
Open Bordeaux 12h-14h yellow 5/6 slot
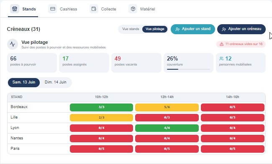167,107
